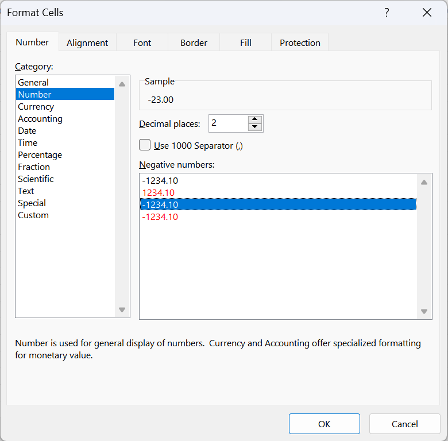Open the Protection tab

(x=300, y=43)
